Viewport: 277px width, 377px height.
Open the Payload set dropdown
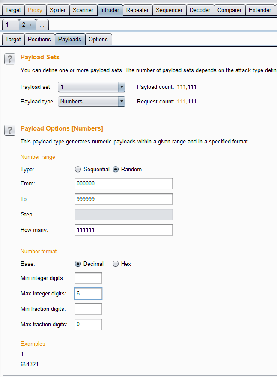pos(91,87)
